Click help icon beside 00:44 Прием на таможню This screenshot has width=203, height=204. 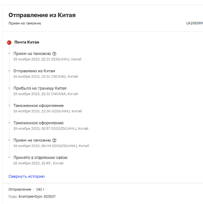point(54,140)
